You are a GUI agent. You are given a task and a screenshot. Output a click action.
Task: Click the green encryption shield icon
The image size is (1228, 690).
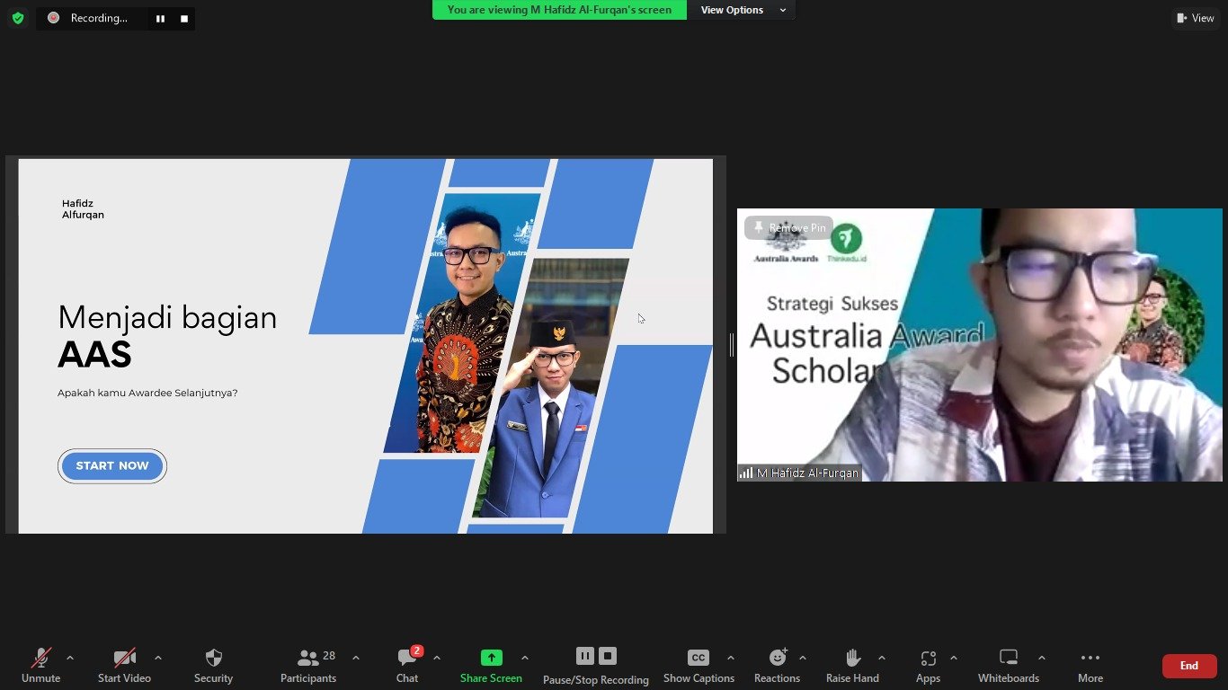pos(18,18)
